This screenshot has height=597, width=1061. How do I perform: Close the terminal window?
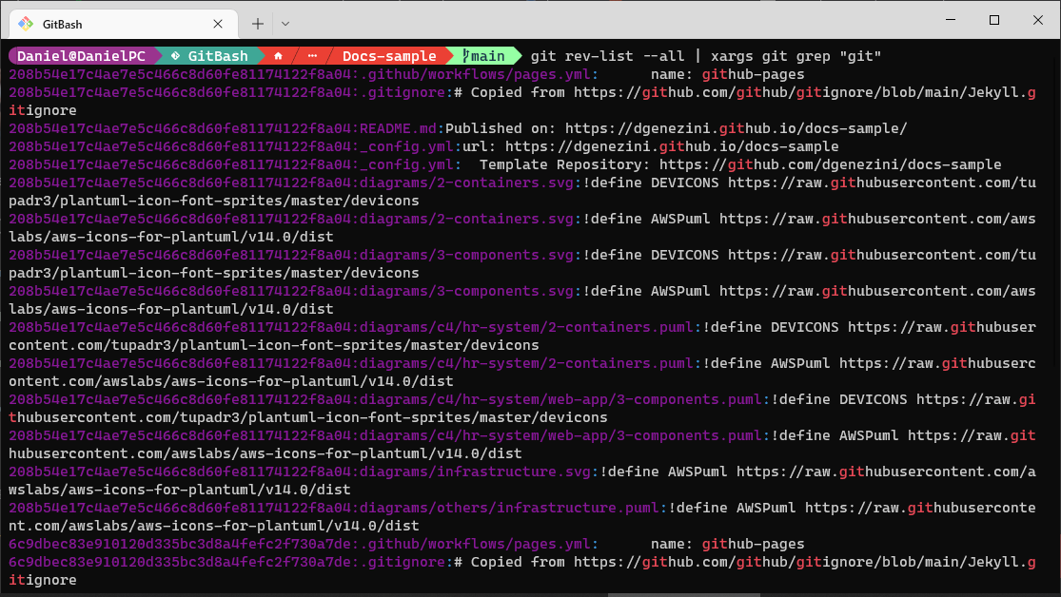click(x=1038, y=20)
